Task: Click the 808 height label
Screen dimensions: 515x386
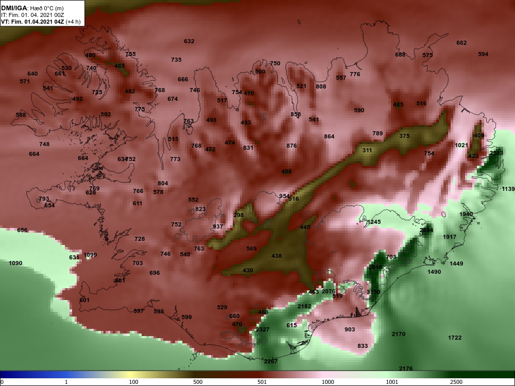Action: 321,86
